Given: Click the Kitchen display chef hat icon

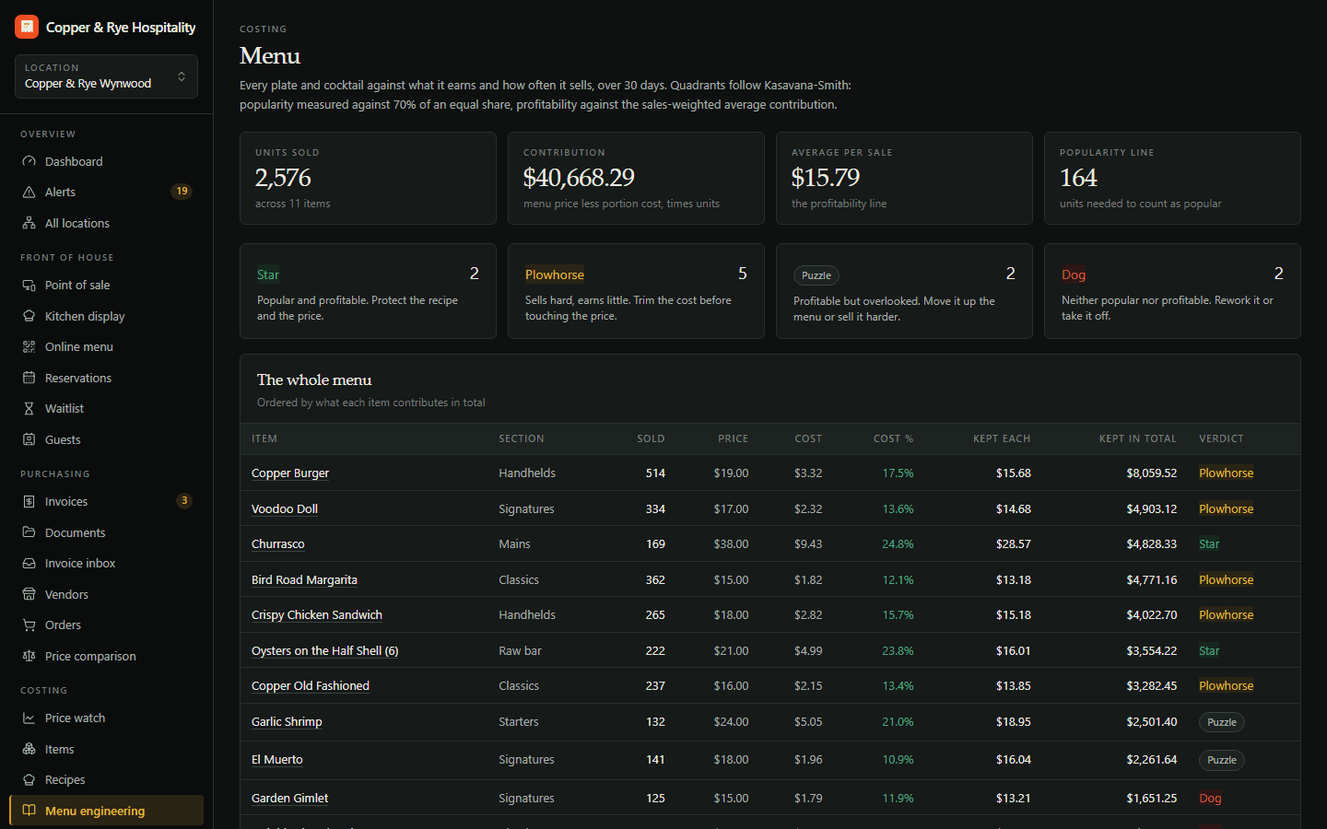Looking at the screenshot, I should tap(29, 316).
